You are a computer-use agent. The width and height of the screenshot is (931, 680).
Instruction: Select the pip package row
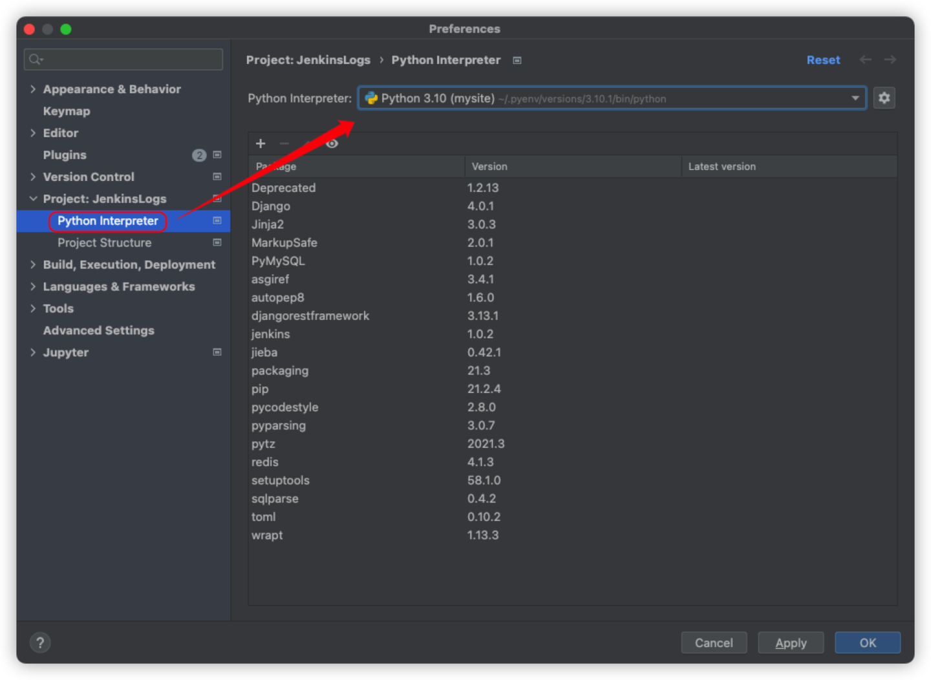(x=573, y=389)
